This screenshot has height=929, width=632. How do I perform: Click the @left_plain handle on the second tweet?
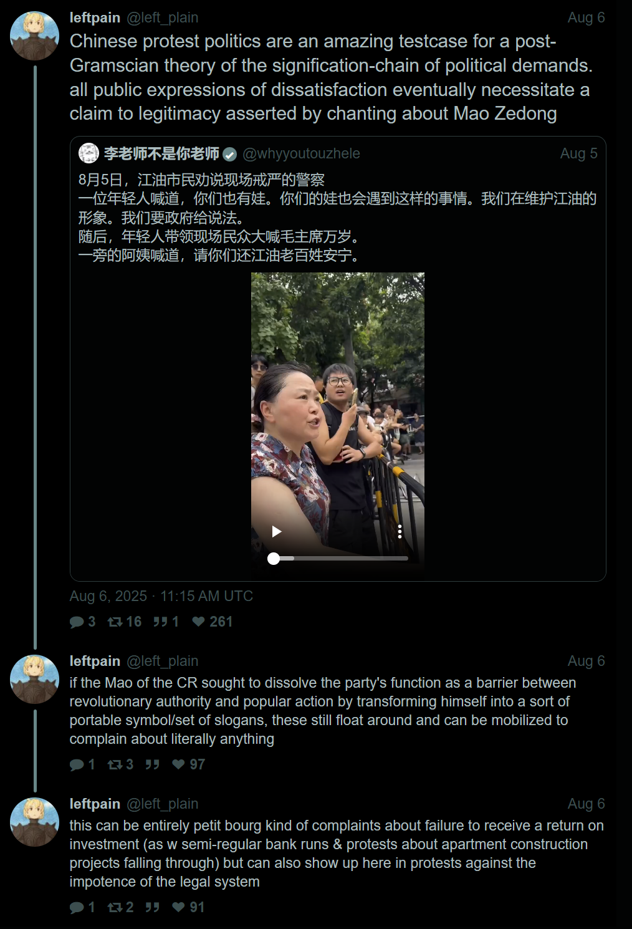(x=163, y=661)
